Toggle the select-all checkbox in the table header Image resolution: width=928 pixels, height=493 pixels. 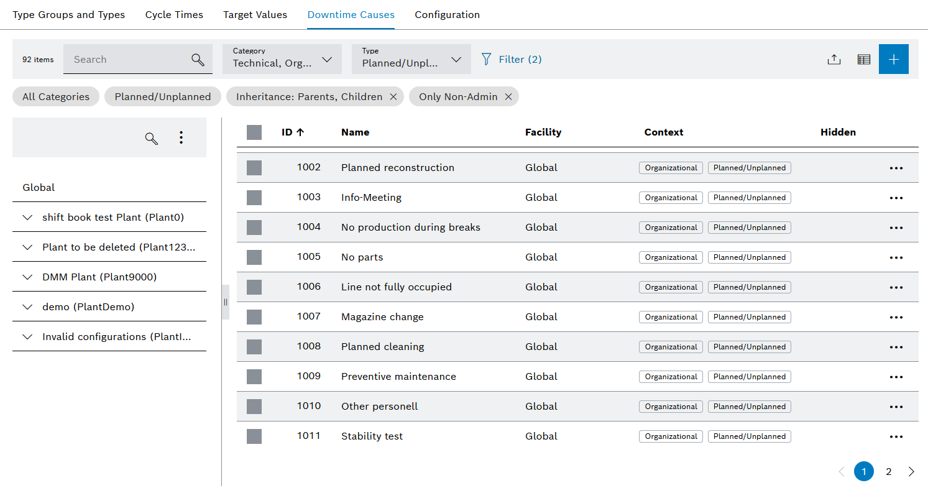coord(254,132)
